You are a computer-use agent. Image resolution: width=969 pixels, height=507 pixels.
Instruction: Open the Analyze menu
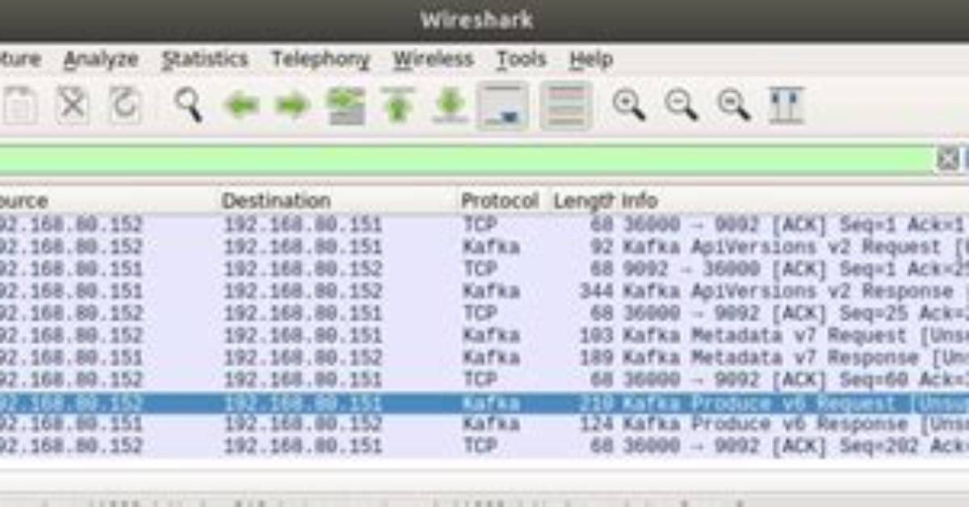101,60
